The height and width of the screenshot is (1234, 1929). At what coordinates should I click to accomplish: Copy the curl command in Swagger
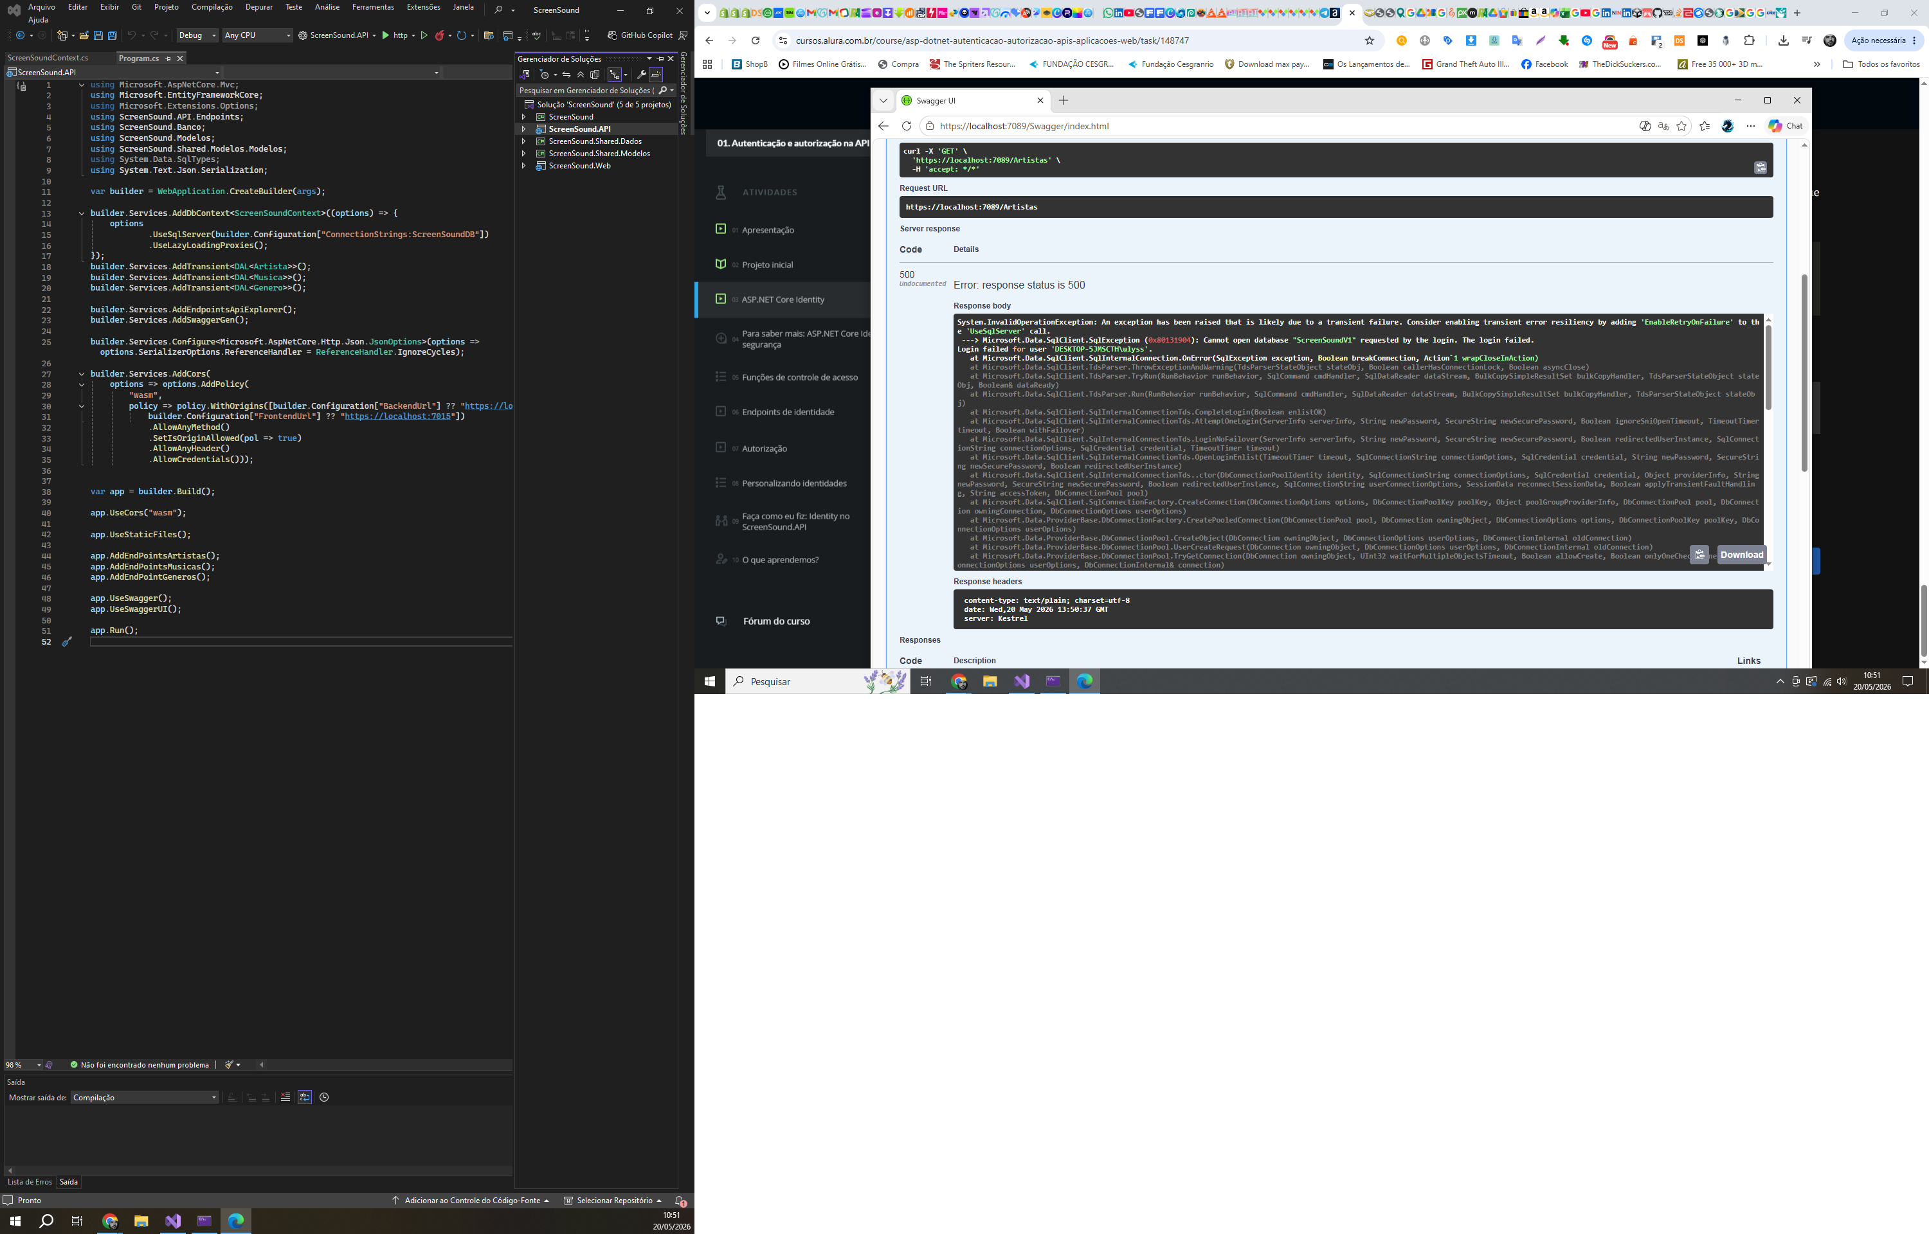coord(1760,168)
